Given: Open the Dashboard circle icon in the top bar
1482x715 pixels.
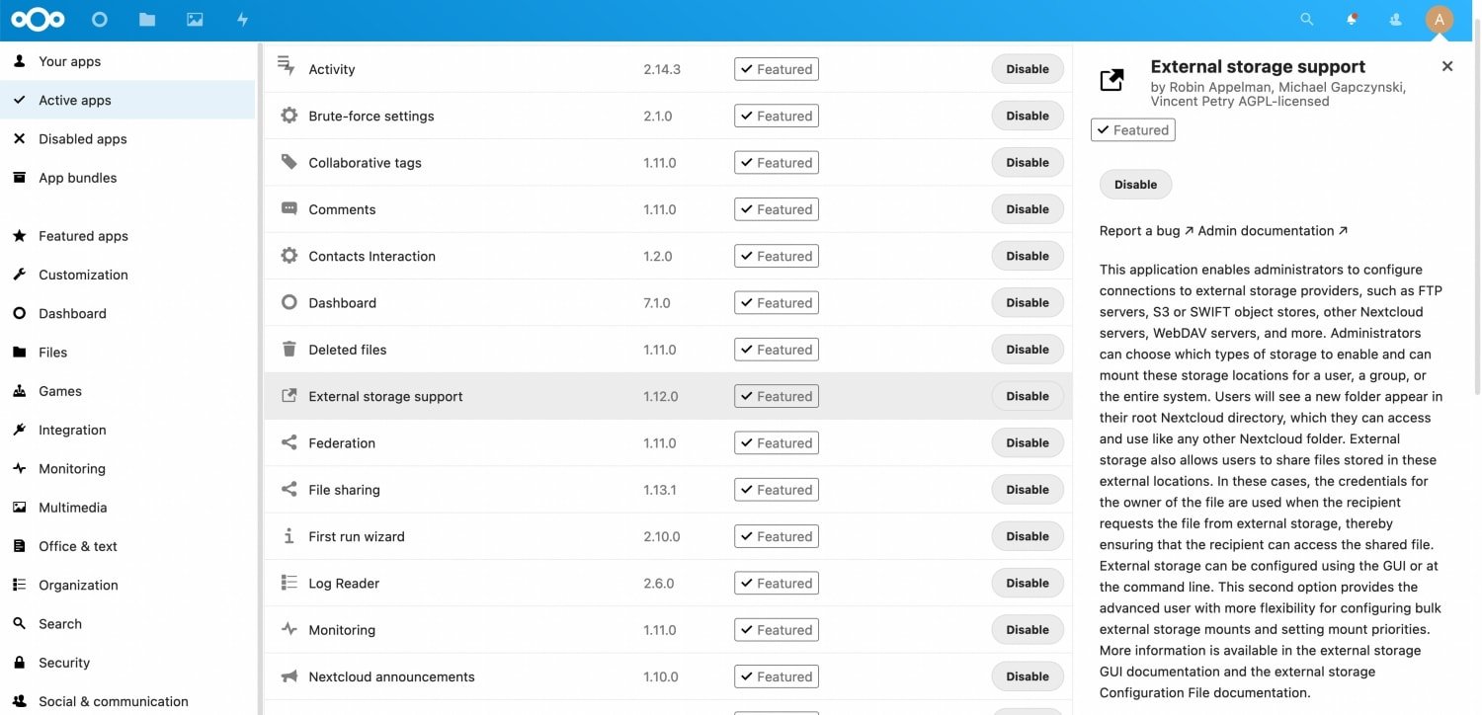Looking at the screenshot, I should pos(99,19).
